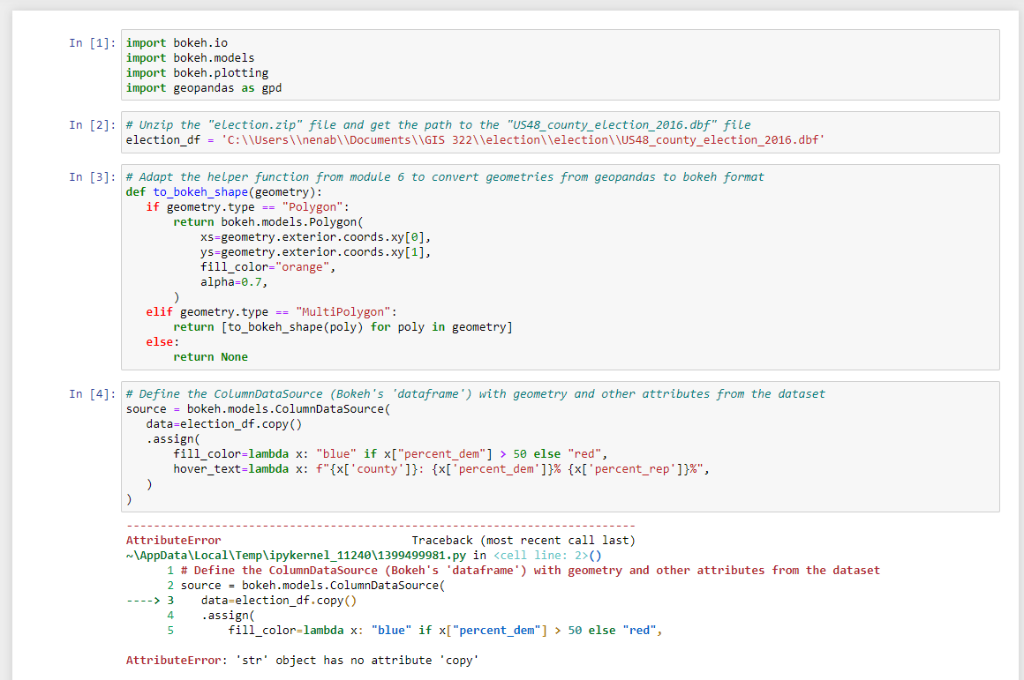The height and width of the screenshot is (680, 1024).
Task: Click the 'return None' line
Action: click(210, 357)
